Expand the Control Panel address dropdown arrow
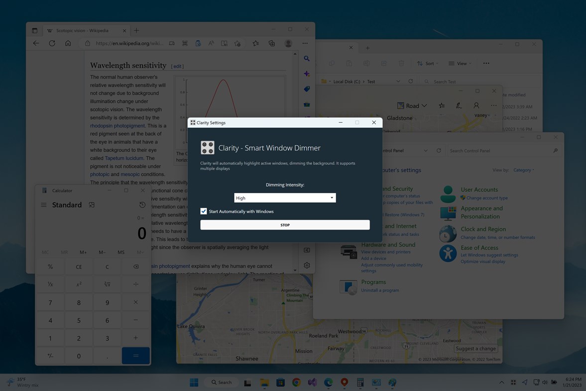Image resolution: width=586 pixels, height=391 pixels. pyautogui.click(x=425, y=151)
